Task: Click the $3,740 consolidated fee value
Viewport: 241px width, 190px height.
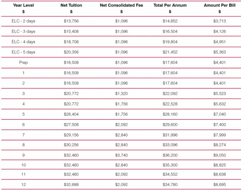Action: 122,155
